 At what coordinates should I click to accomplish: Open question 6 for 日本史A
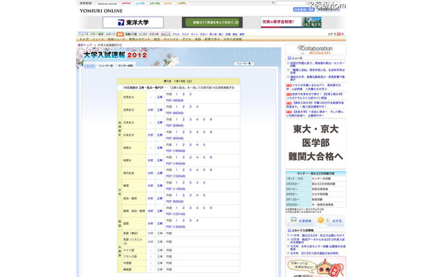[211, 119]
